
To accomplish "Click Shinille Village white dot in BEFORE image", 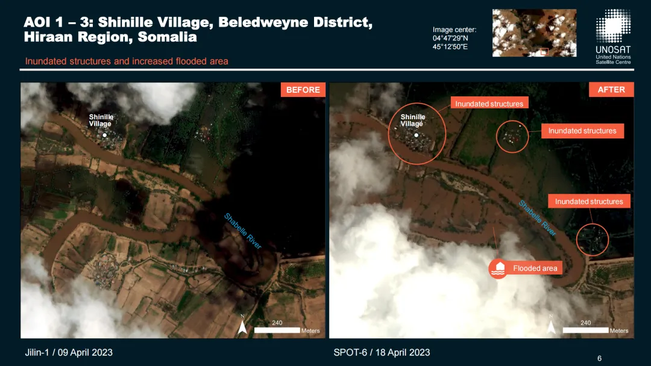I will tap(105, 135).
